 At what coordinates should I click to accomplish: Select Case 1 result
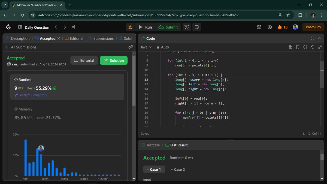[x=154, y=169]
